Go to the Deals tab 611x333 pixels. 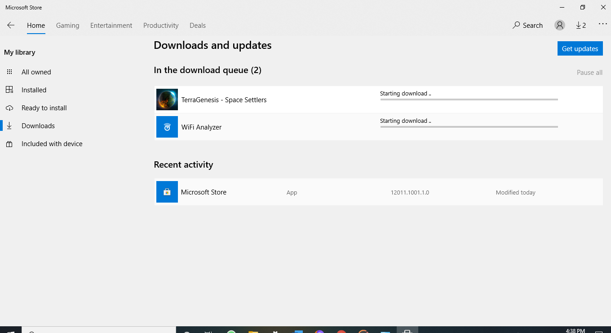pyautogui.click(x=198, y=26)
